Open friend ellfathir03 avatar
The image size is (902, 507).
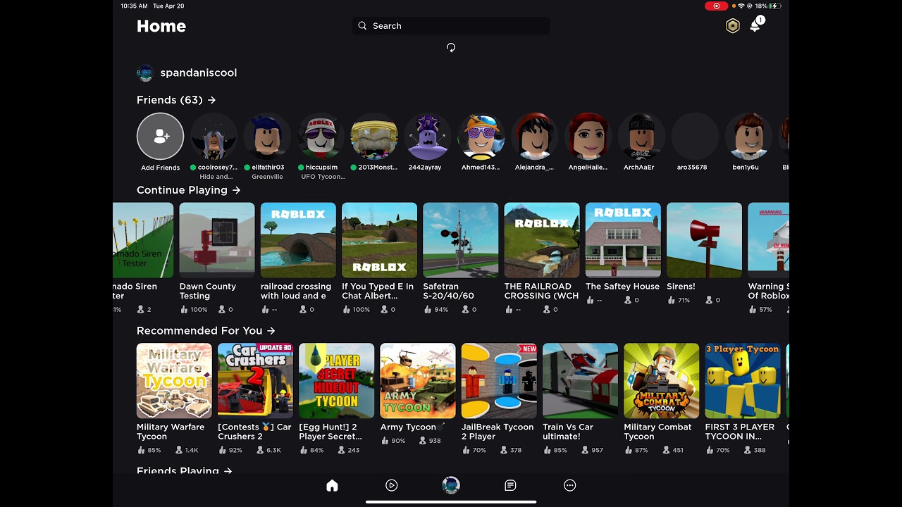coord(267,136)
